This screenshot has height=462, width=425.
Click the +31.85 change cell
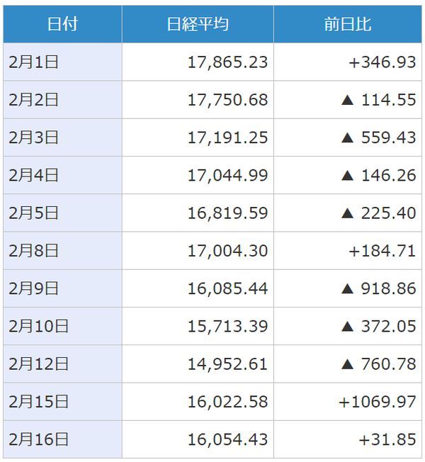coord(387,439)
